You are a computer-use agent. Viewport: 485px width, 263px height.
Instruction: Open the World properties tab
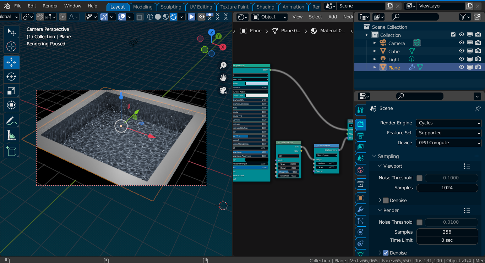360,169
